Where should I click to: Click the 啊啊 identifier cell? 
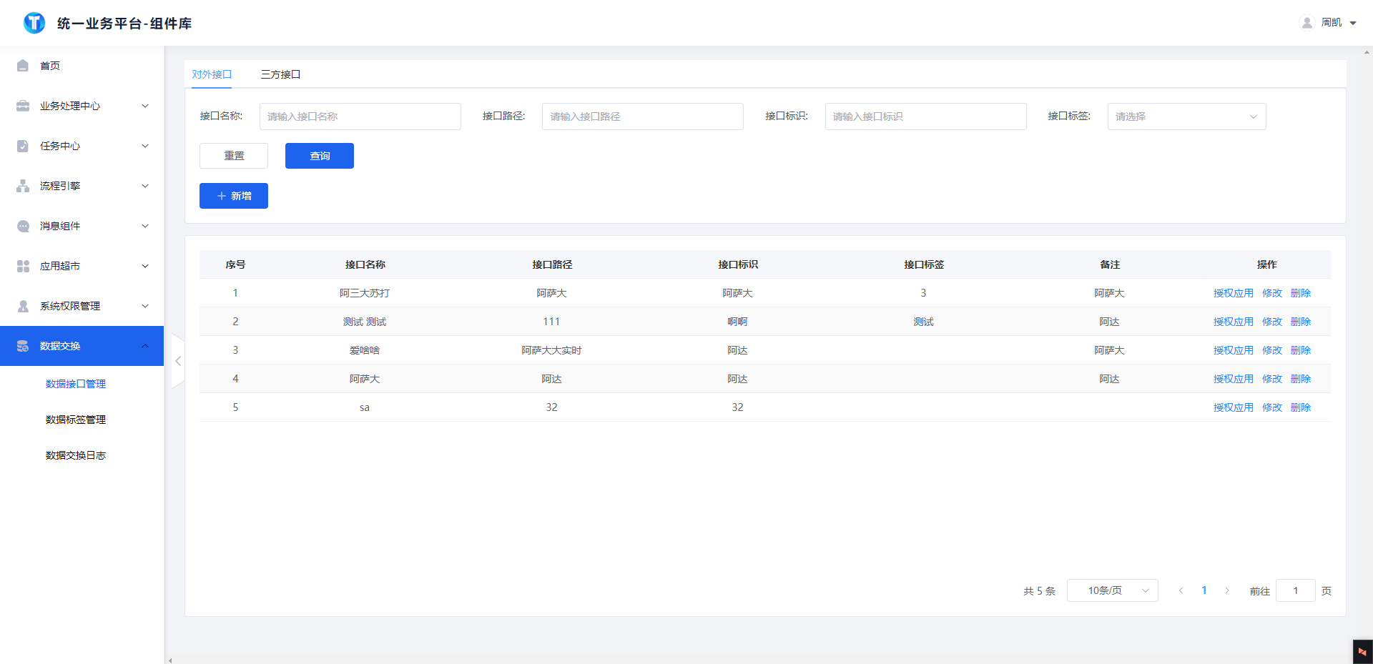point(737,322)
